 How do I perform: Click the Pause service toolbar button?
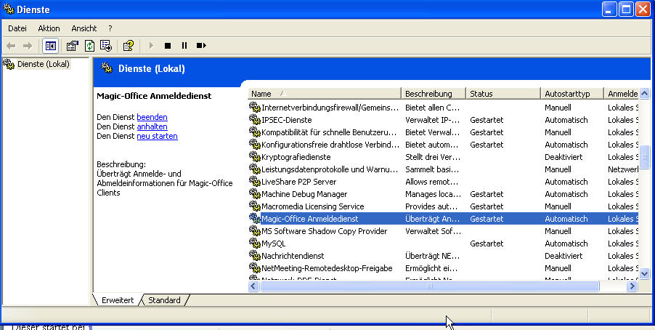[x=184, y=46]
